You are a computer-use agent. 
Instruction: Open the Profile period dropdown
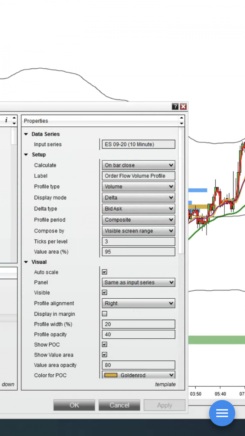[x=138, y=220]
